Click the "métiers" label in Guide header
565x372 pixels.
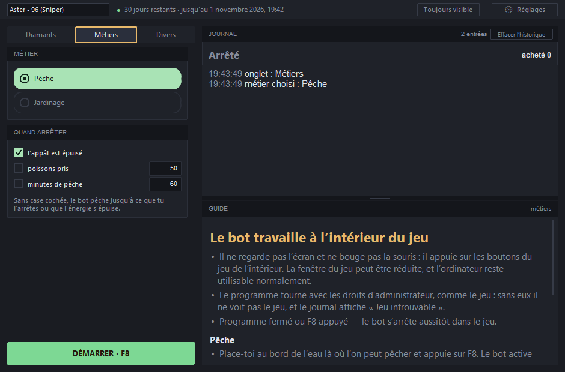(x=541, y=209)
